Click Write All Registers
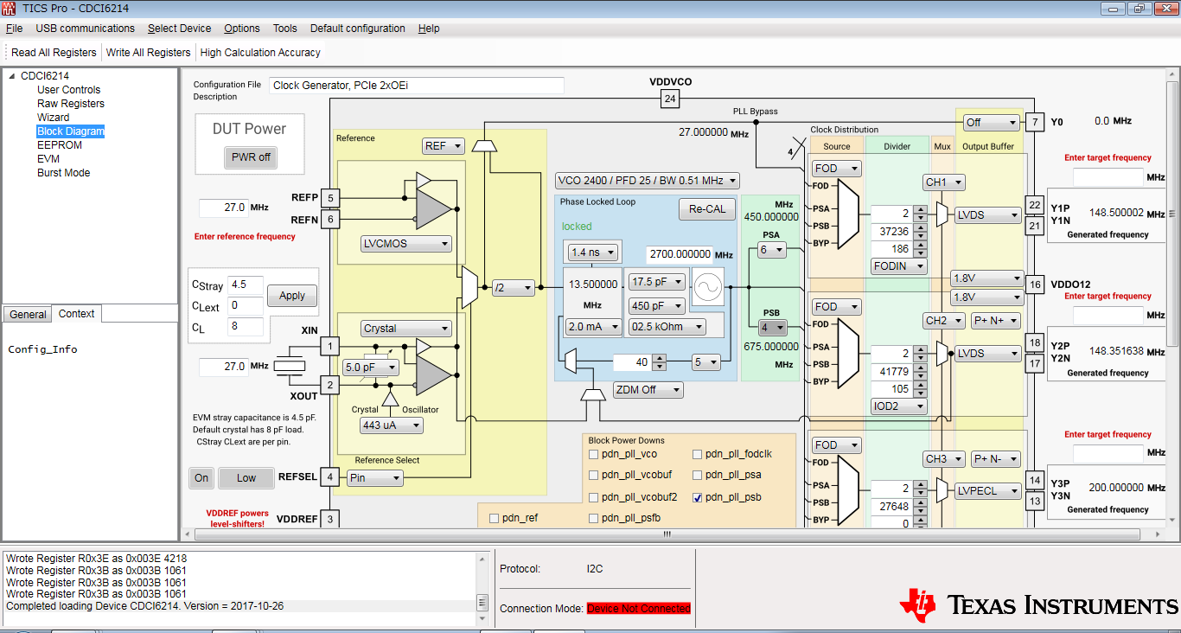The width and height of the screenshot is (1181, 633). coord(148,53)
